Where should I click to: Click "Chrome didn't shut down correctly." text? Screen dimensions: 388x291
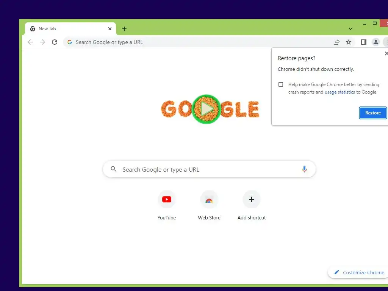(x=316, y=69)
